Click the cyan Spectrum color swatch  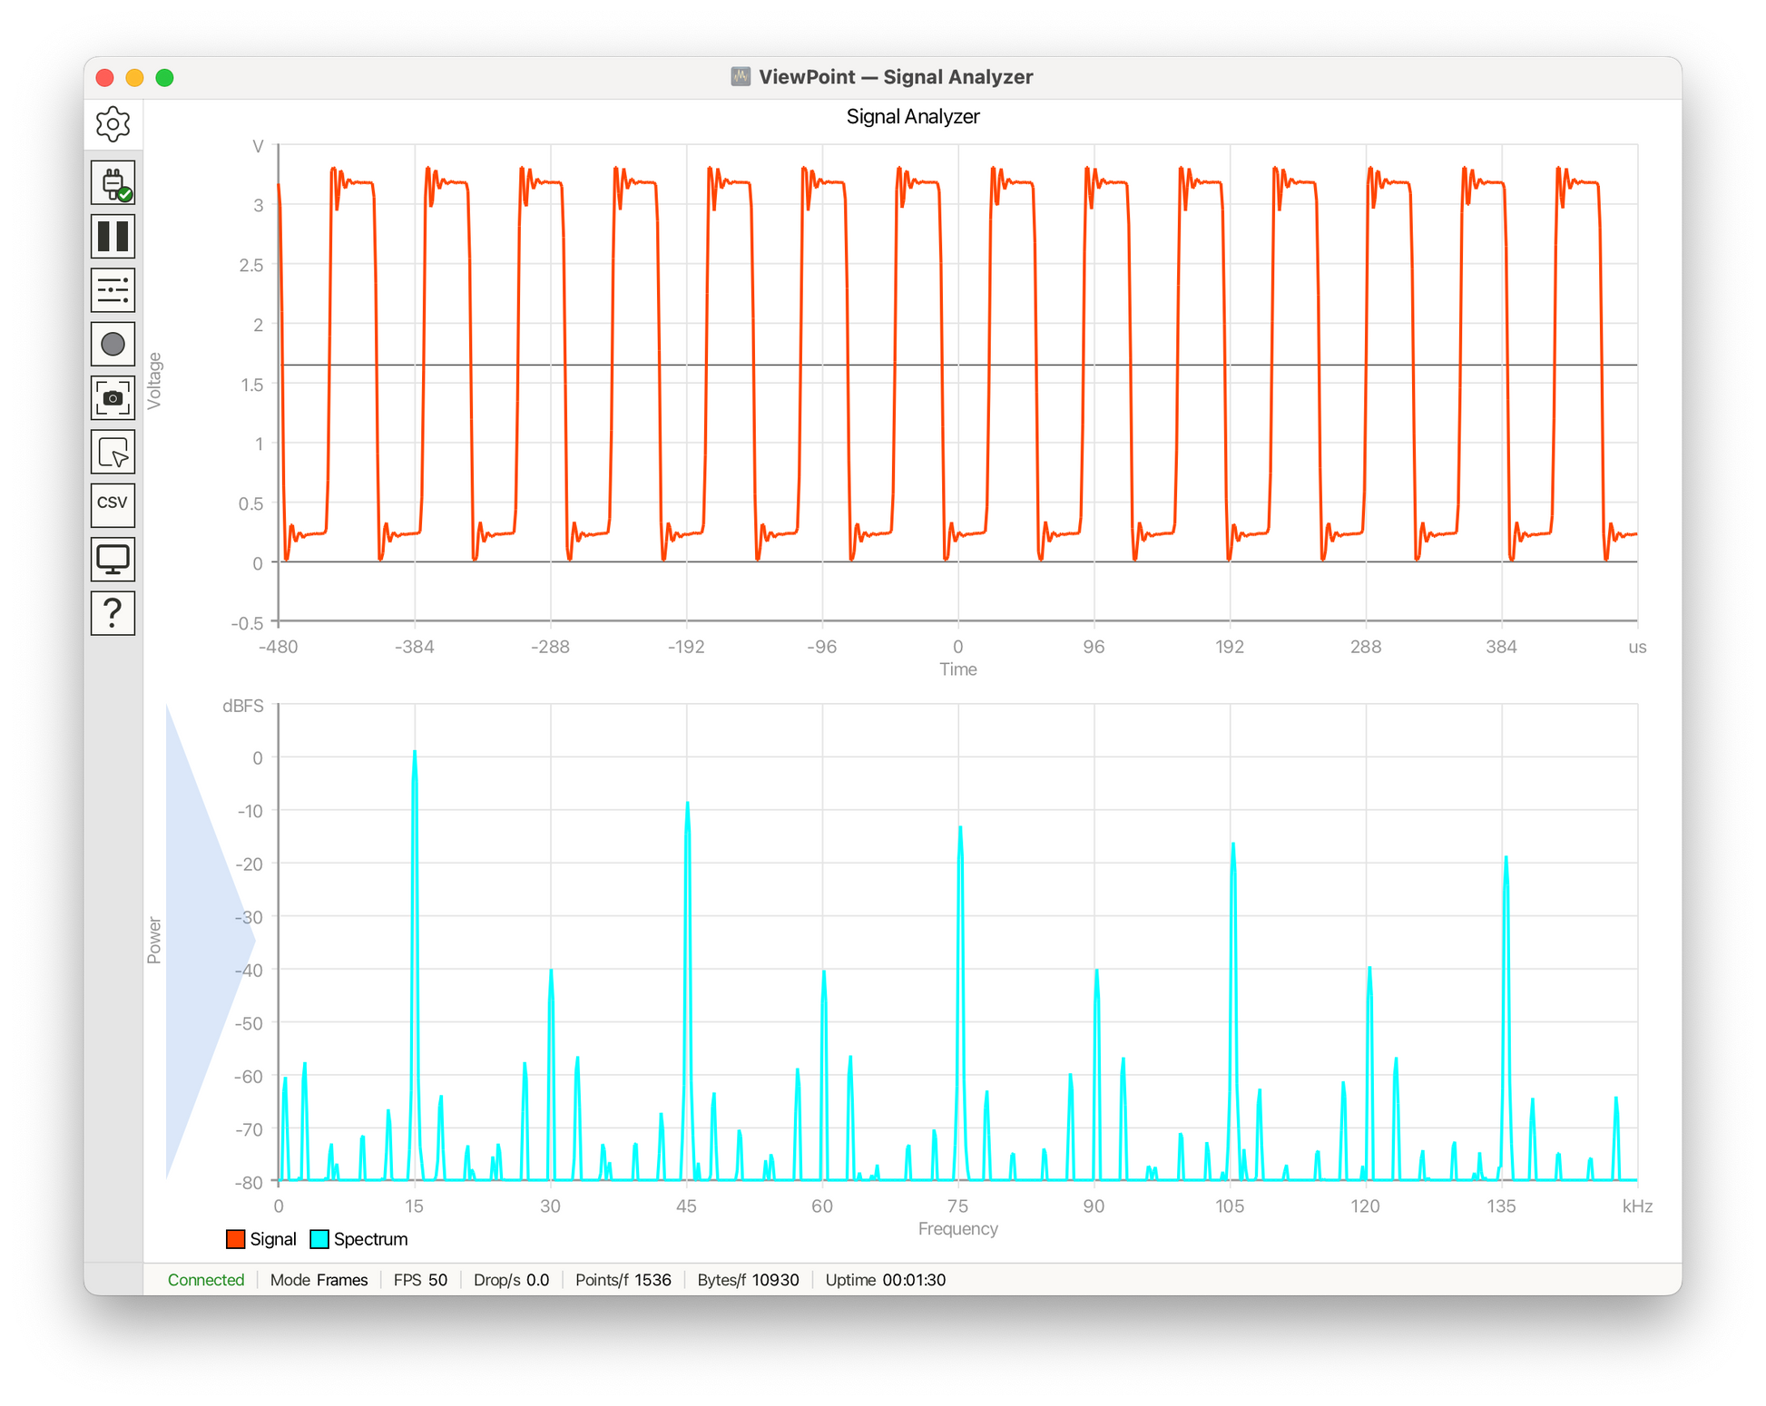[x=319, y=1239]
